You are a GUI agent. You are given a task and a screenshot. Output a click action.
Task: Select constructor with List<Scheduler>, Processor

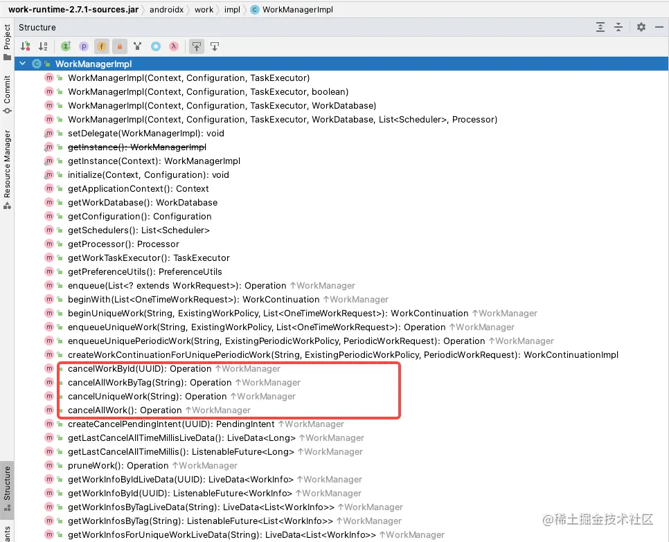click(283, 119)
